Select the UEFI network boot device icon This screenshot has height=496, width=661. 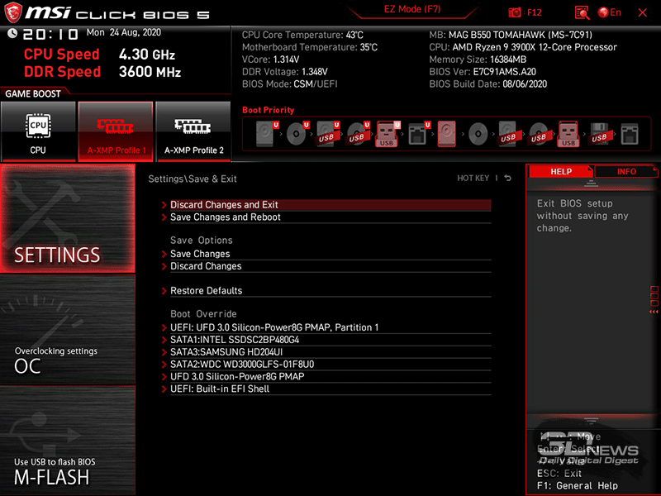[419, 134]
